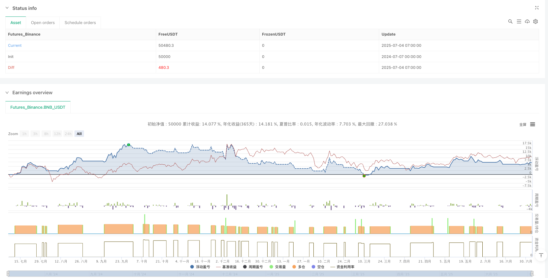548x278 pixels.
Task: Collapse the Earnings overview section
Action: point(7,93)
